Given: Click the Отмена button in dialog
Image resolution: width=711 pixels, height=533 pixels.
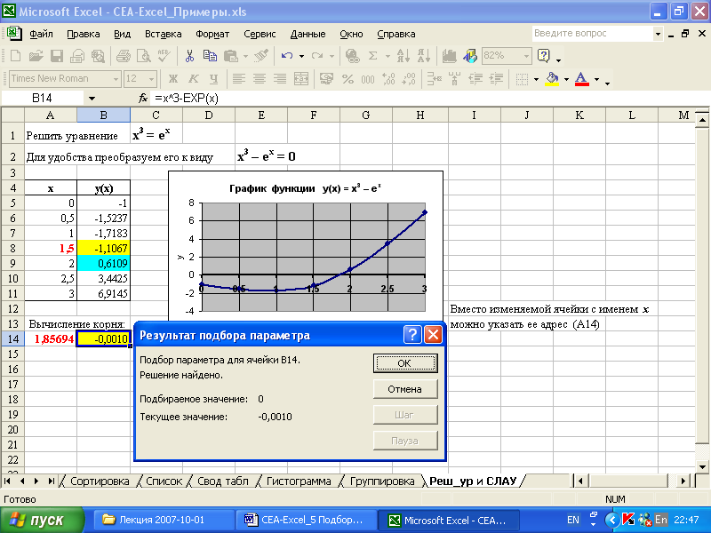Looking at the screenshot, I should click(x=405, y=389).
